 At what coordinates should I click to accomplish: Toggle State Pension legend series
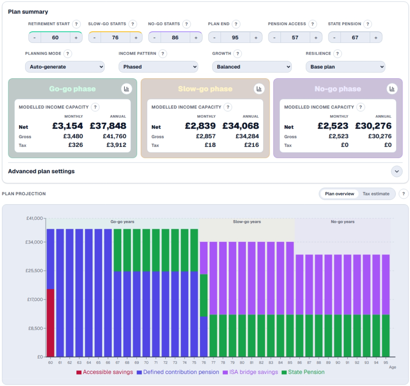click(303, 372)
